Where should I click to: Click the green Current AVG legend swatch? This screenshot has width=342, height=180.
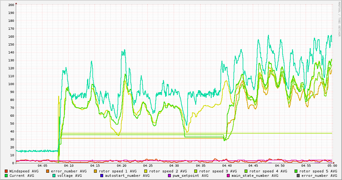click(6, 176)
